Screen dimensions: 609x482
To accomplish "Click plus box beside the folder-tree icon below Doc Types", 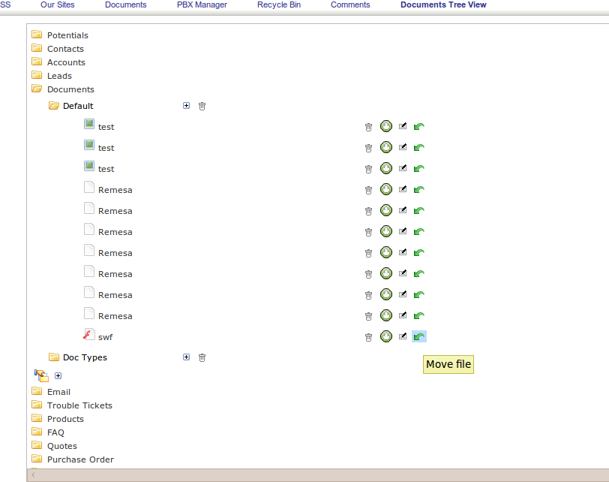I will pos(58,375).
